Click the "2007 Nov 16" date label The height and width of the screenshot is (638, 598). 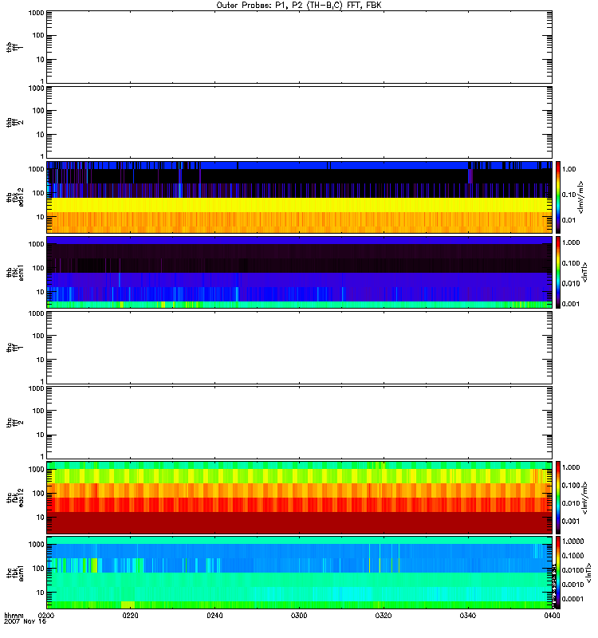tap(25, 621)
